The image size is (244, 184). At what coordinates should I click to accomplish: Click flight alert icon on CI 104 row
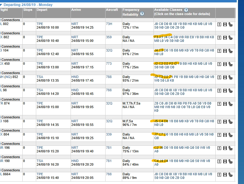(x=219, y=51)
